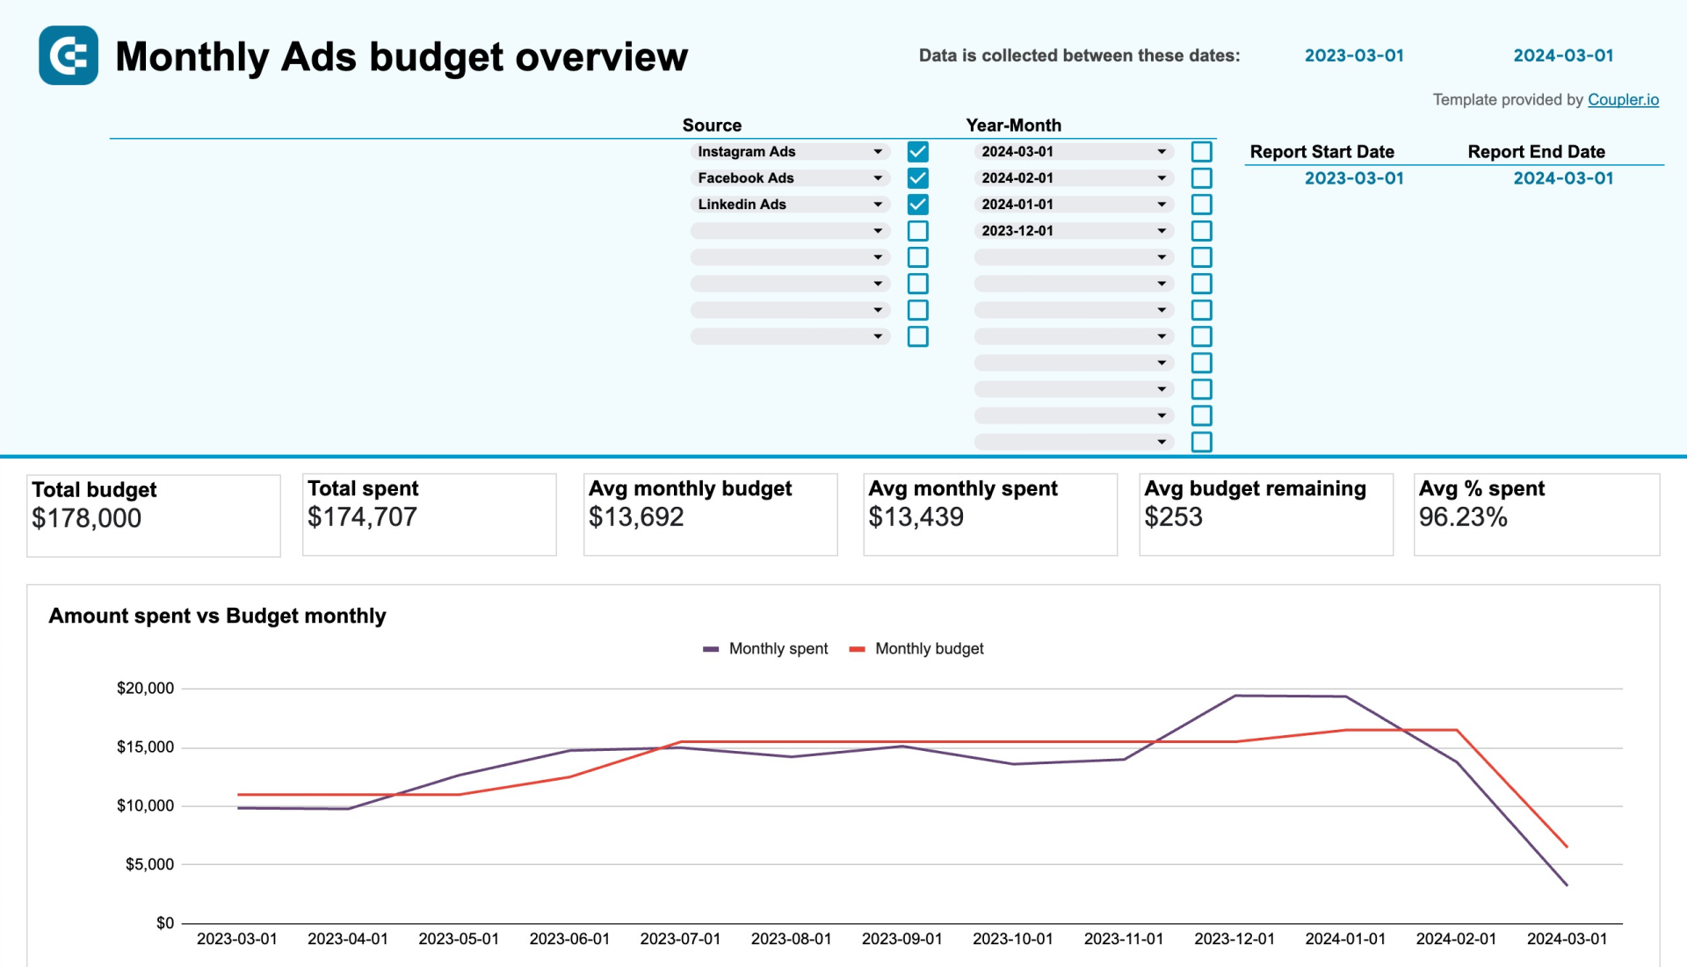The height and width of the screenshot is (967, 1687).
Task: Expand the 2024-02-01 Year-Month dropdown
Action: [x=1162, y=177]
